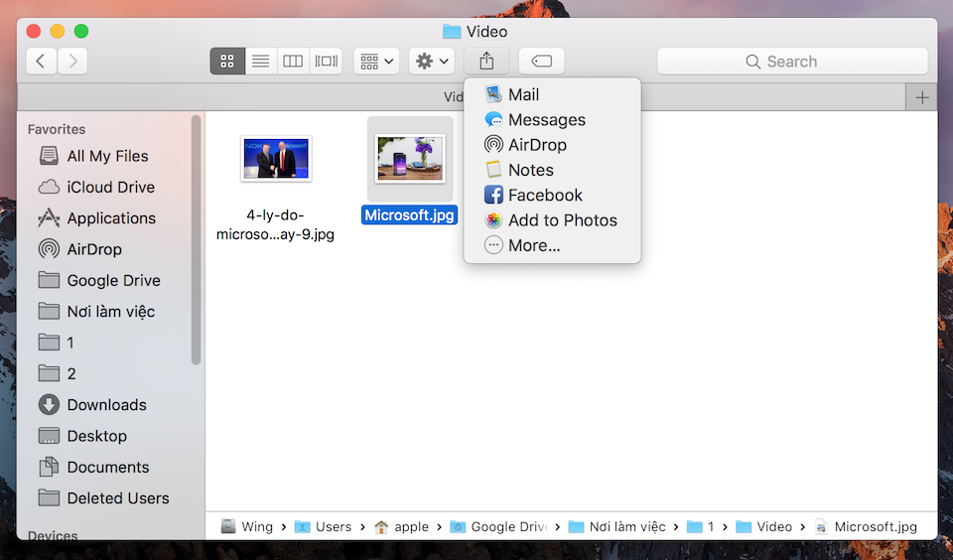Click the sidebar scrollbar

[196, 240]
